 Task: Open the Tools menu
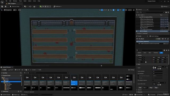(20, 1)
